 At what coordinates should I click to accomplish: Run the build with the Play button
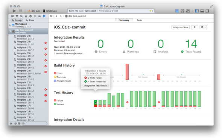click(14, 11)
